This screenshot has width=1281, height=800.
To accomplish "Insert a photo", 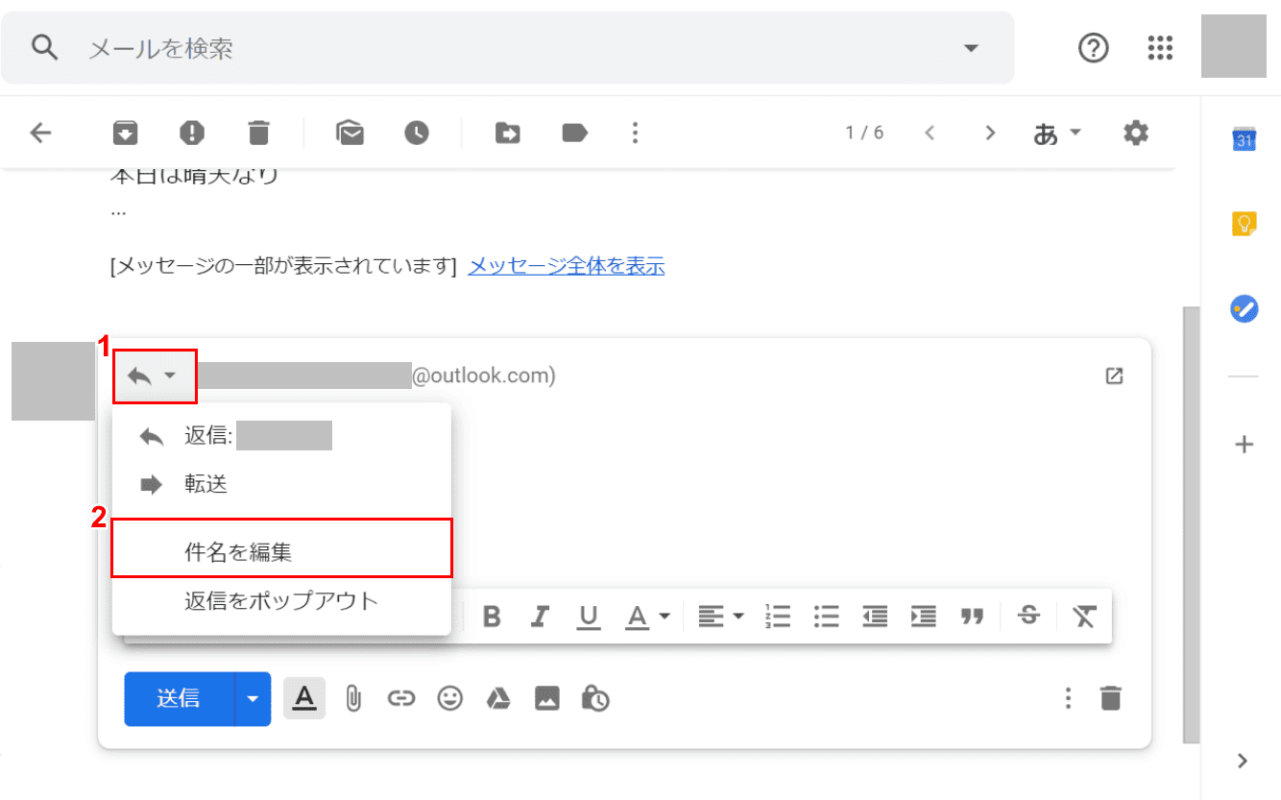I will coord(547,698).
